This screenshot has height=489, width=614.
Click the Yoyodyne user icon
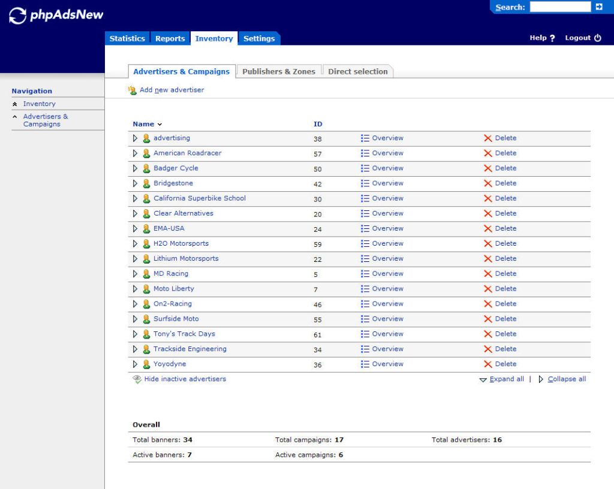click(x=146, y=364)
